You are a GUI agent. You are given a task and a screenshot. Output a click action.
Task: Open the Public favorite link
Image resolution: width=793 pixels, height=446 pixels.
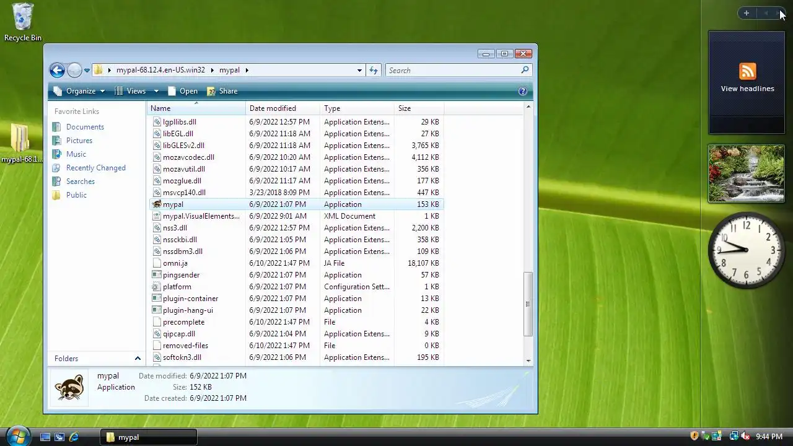click(x=76, y=195)
